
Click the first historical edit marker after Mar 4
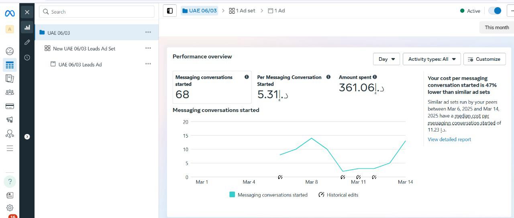(x=280, y=177)
